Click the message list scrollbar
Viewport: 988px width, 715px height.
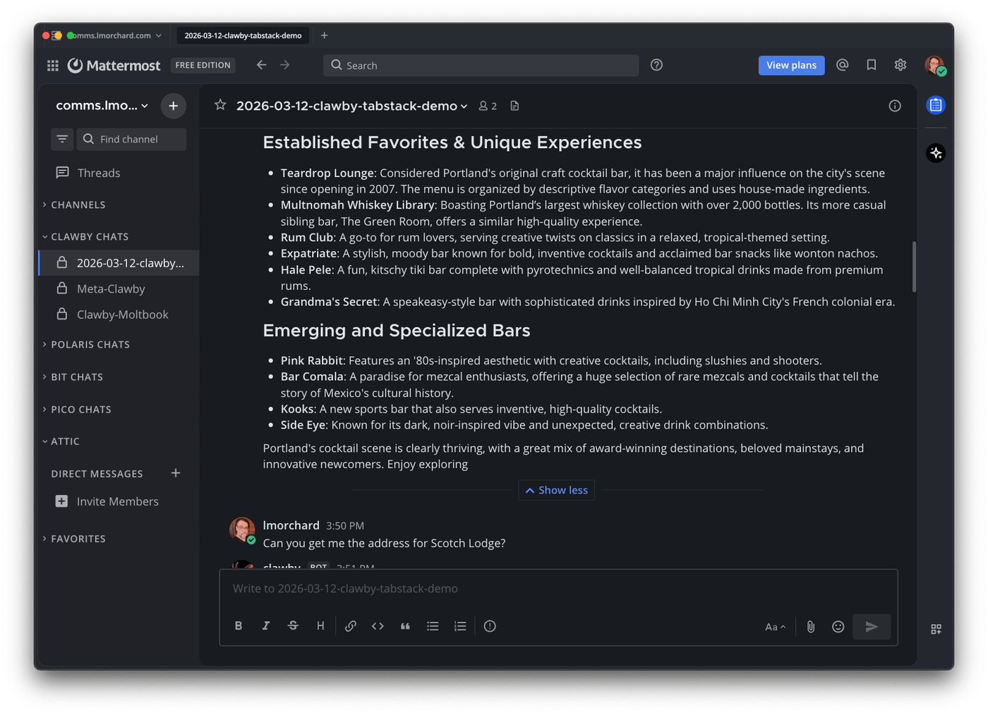coord(914,267)
